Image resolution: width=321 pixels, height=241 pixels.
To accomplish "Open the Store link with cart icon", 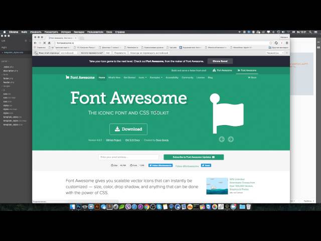I will point(252,77).
